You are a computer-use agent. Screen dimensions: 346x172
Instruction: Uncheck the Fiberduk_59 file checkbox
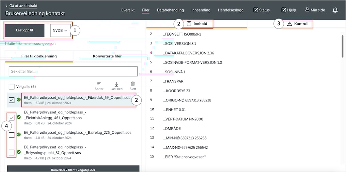(x=12, y=100)
